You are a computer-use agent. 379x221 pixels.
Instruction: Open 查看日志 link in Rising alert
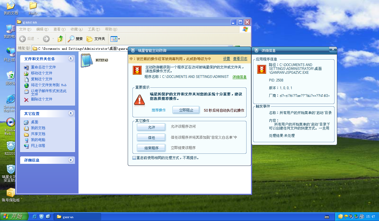[240, 59]
